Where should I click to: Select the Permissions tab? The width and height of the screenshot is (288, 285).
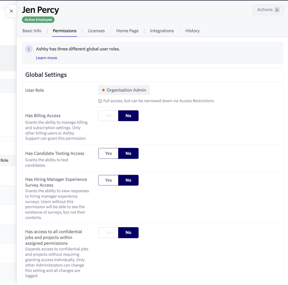click(64, 31)
